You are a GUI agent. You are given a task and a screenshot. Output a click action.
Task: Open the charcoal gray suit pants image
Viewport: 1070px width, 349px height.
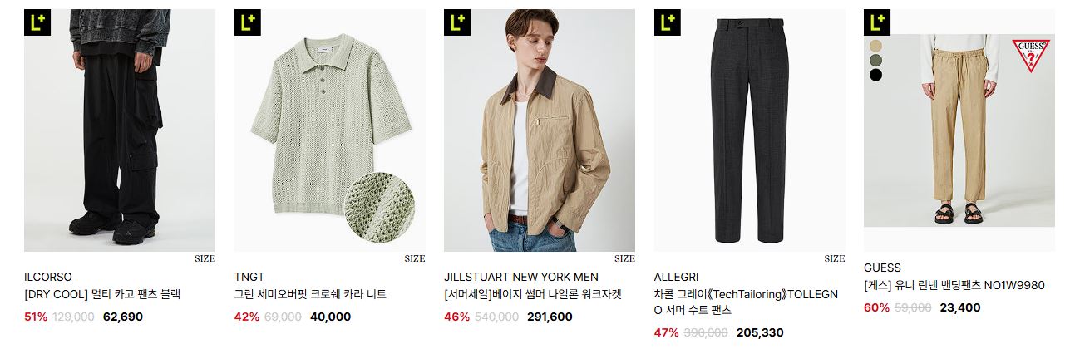(749, 130)
